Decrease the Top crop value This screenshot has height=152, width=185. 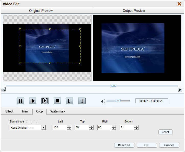[91, 129]
